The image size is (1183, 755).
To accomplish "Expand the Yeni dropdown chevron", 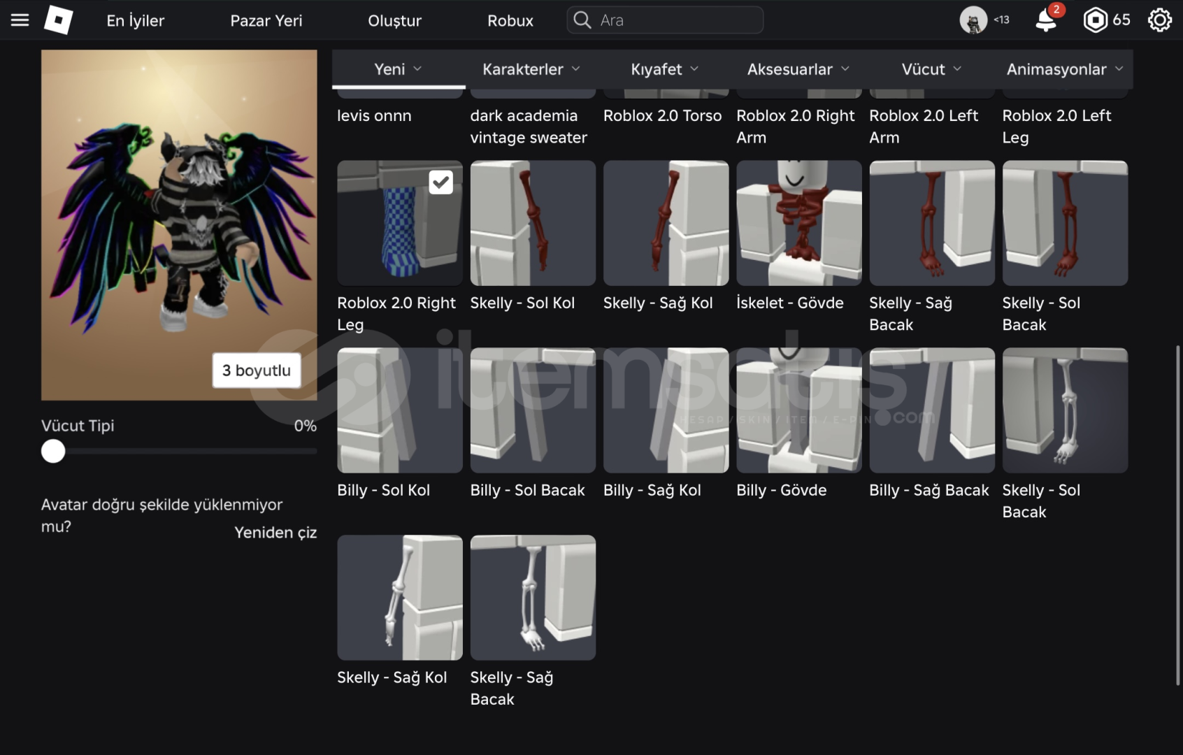I will click(417, 69).
